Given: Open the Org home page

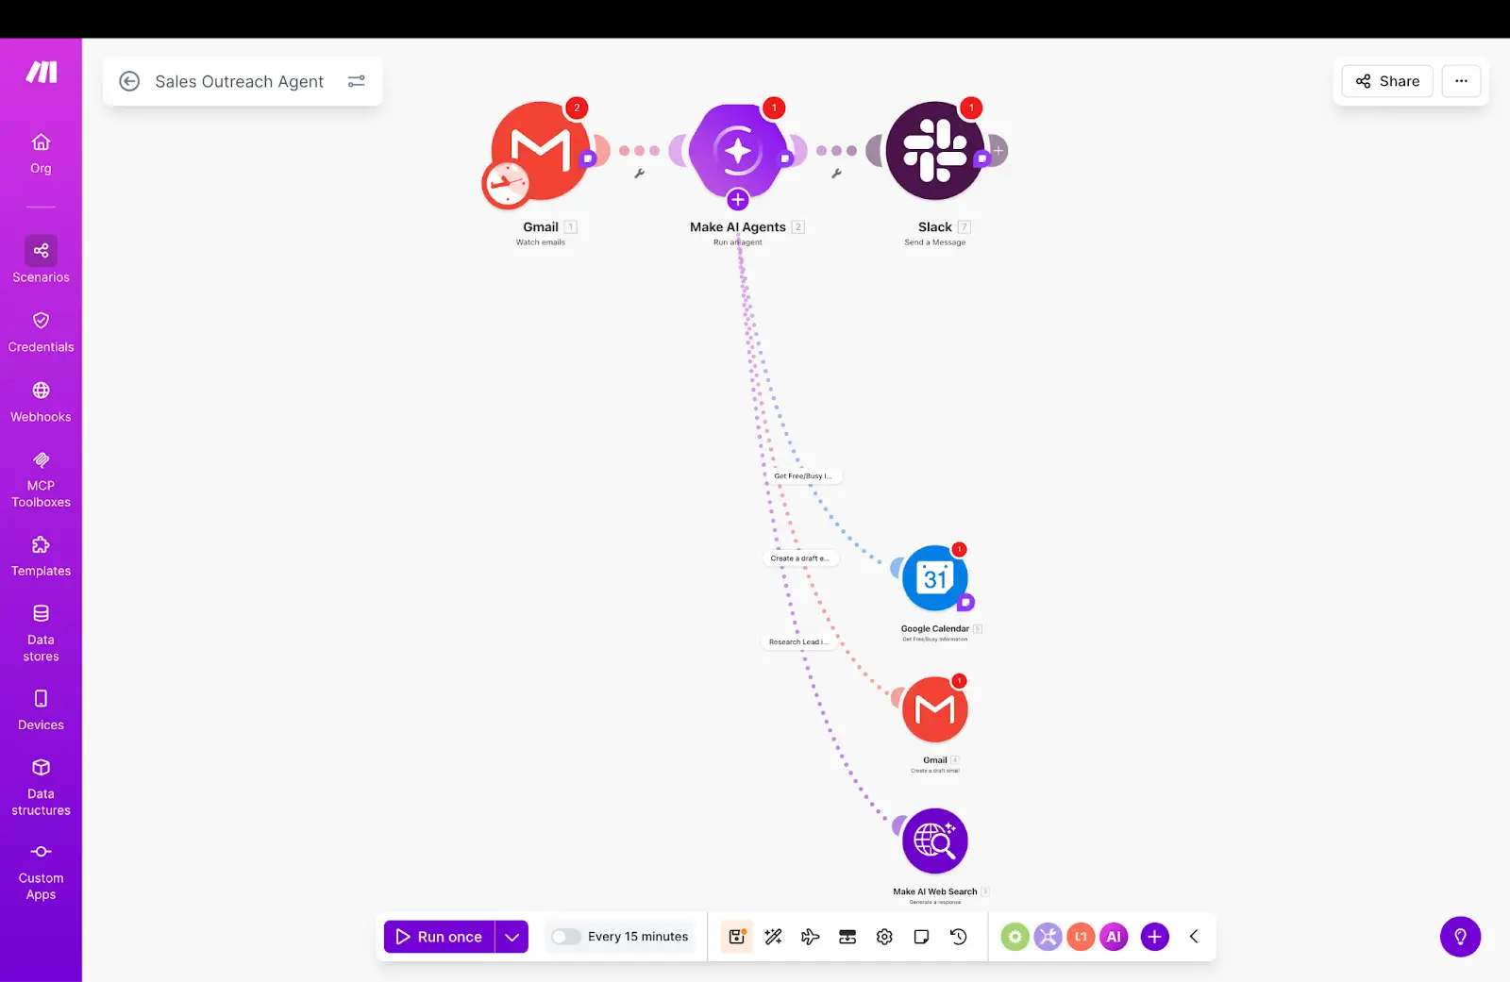Looking at the screenshot, I should pos(41,154).
